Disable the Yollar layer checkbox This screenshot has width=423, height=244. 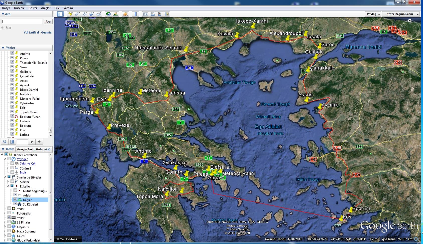pos(9,217)
